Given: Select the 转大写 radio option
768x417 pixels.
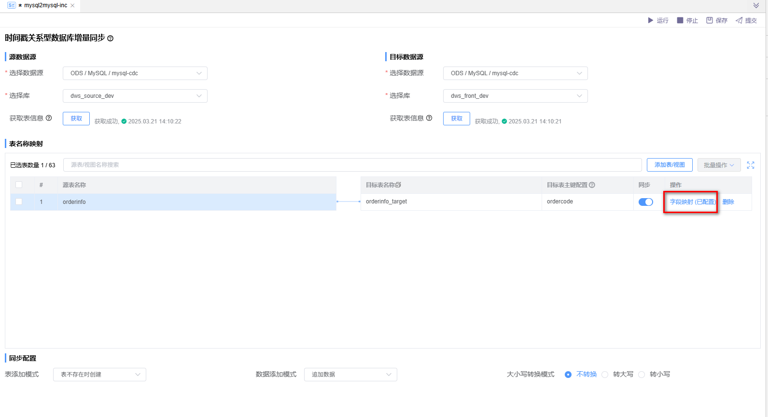Looking at the screenshot, I should point(605,375).
